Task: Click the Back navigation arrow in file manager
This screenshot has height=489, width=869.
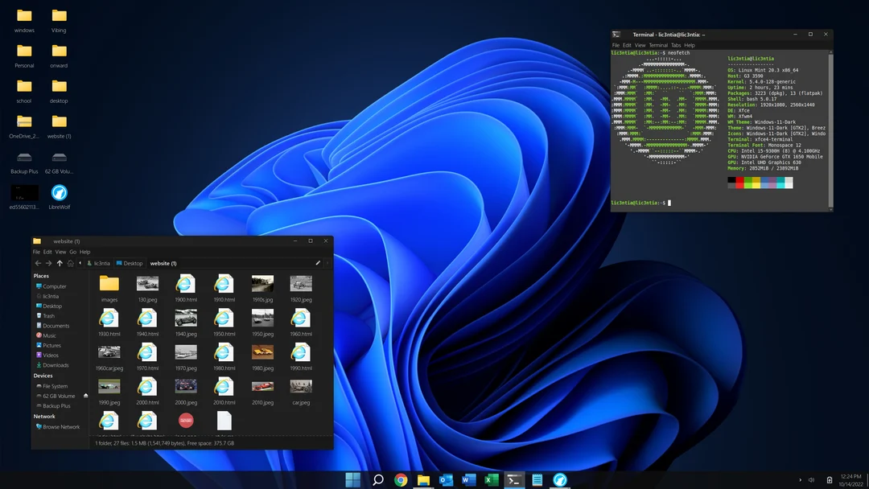Action: point(37,263)
